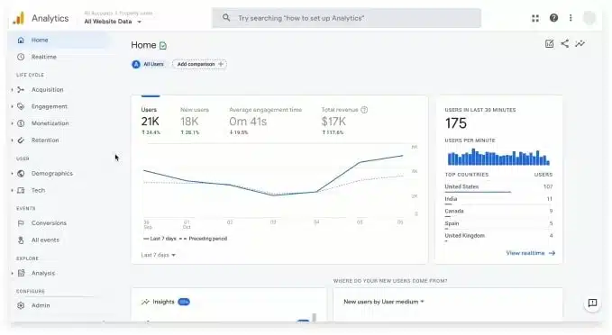Click the Admin gear icon
Image resolution: width=612 pixels, height=335 pixels.
21,305
